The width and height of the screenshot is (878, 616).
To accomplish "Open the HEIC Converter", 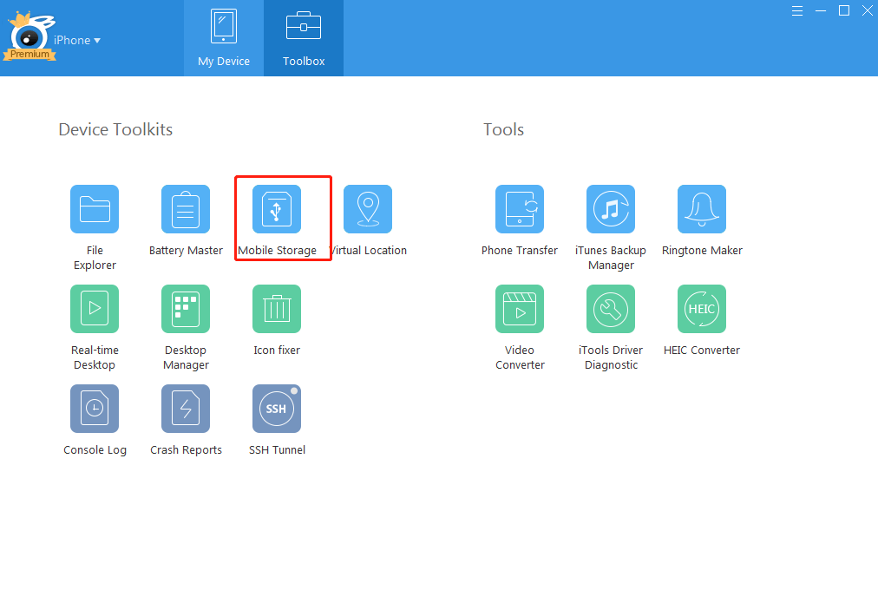I will [x=701, y=308].
